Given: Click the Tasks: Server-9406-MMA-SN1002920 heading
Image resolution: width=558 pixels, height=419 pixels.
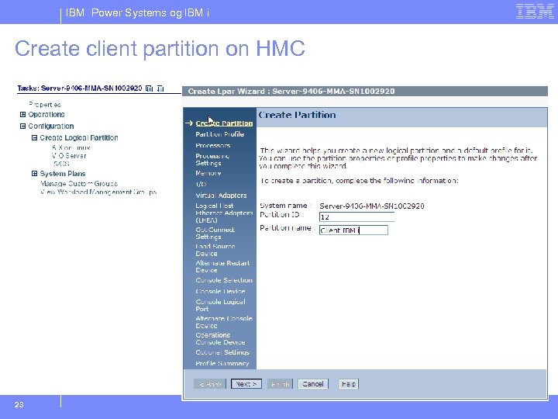Looking at the screenshot, I should [x=80, y=88].
